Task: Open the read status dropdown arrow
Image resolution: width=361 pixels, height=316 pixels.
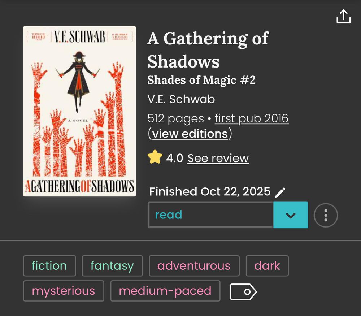Action: pos(291,215)
